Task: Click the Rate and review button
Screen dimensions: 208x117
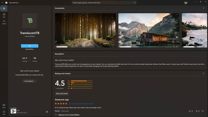Action: 62,94
